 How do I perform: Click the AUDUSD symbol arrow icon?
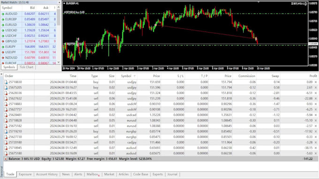coord(3,14)
